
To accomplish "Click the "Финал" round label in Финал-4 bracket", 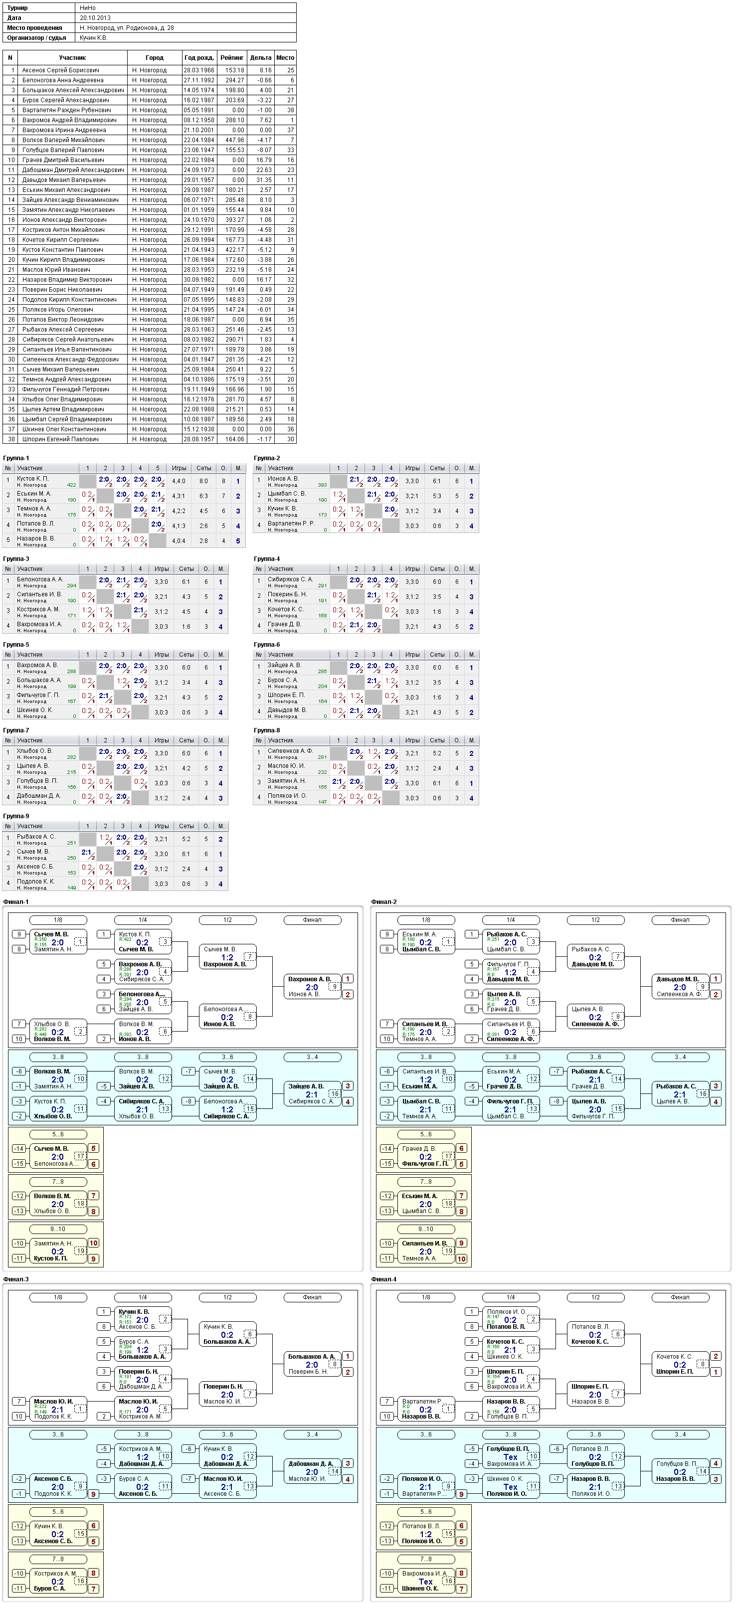I will point(680,1297).
